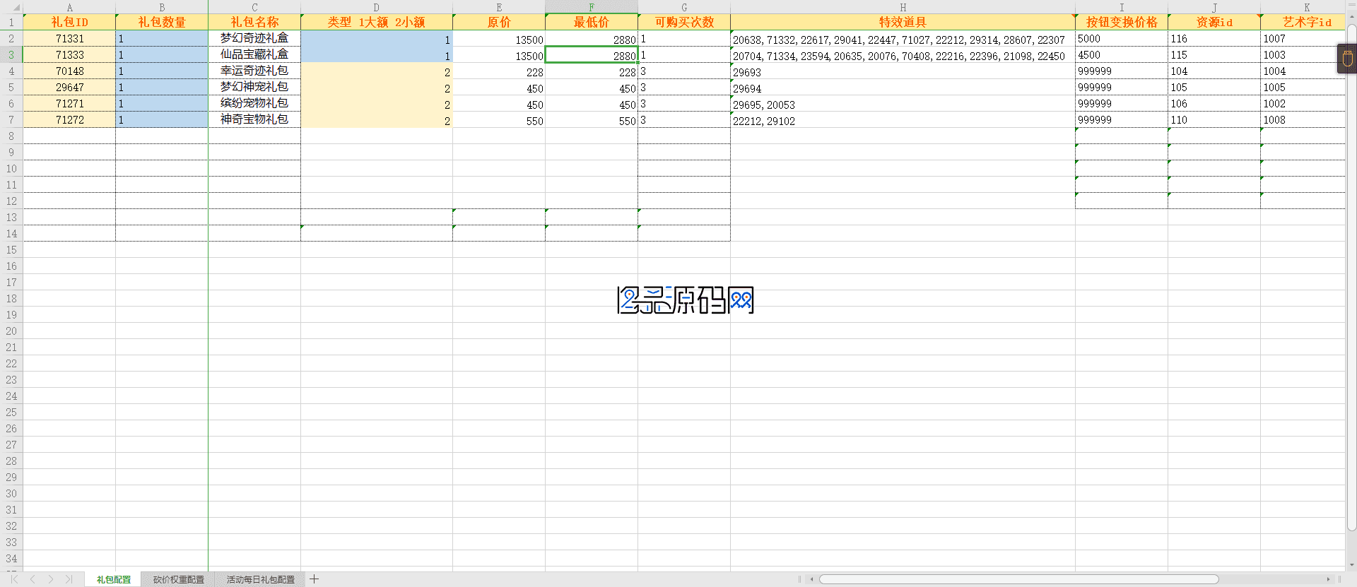Select gift ID cell 71331
This screenshot has height=587, width=1357.
(69, 38)
